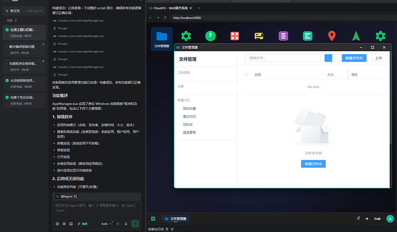Launch the red four-dot grid desktop icon
The image size is (397, 232).
click(235, 36)
